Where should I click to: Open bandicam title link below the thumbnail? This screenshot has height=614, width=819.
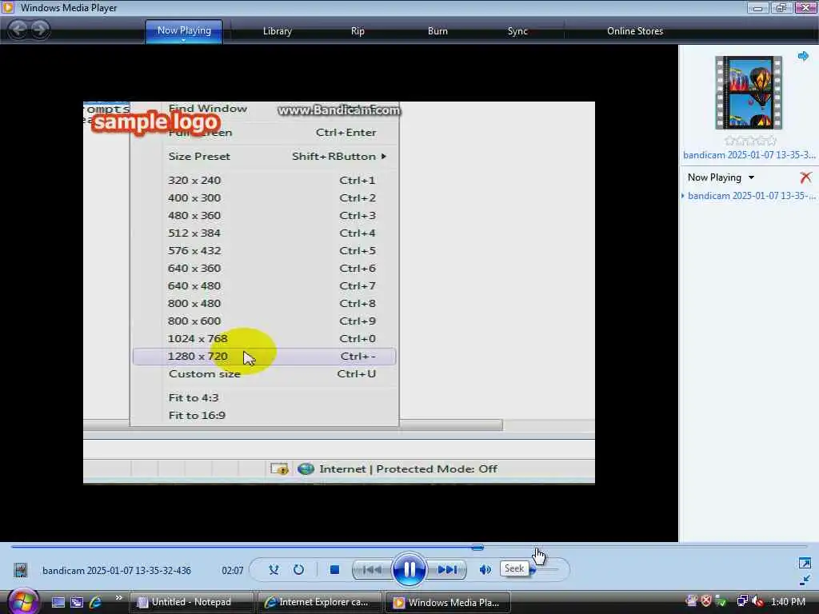749,155
